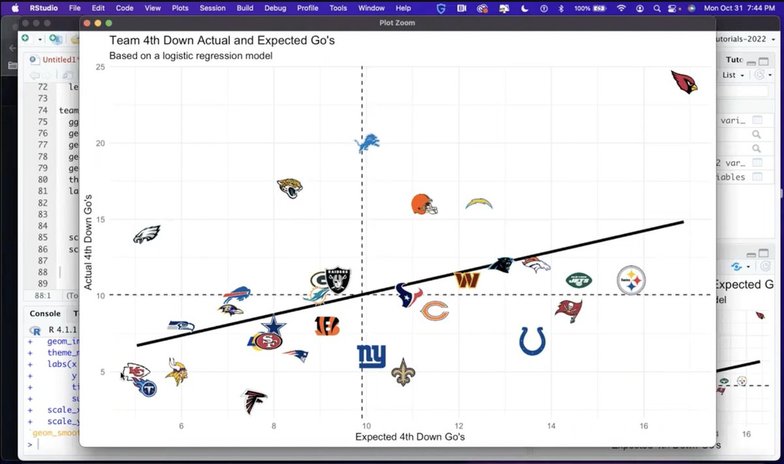Open Siri from the menu bar

[x=691, y=8]
